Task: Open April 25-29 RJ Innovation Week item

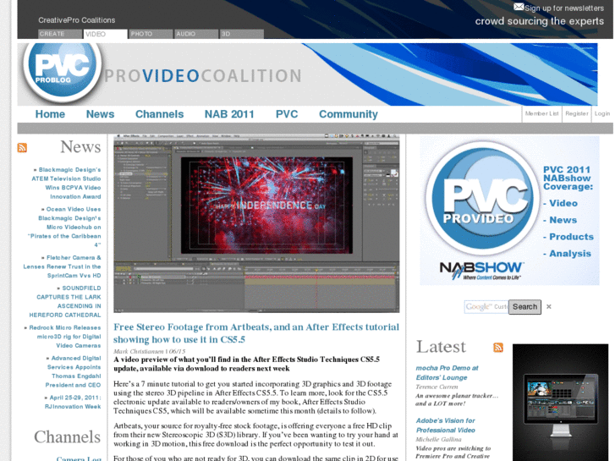Action: (x=73, y=402)
